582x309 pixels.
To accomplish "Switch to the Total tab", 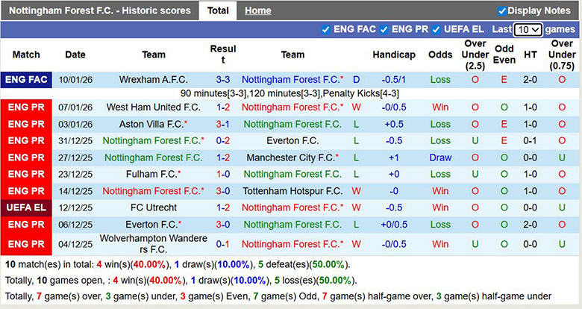I will point(218,10).
